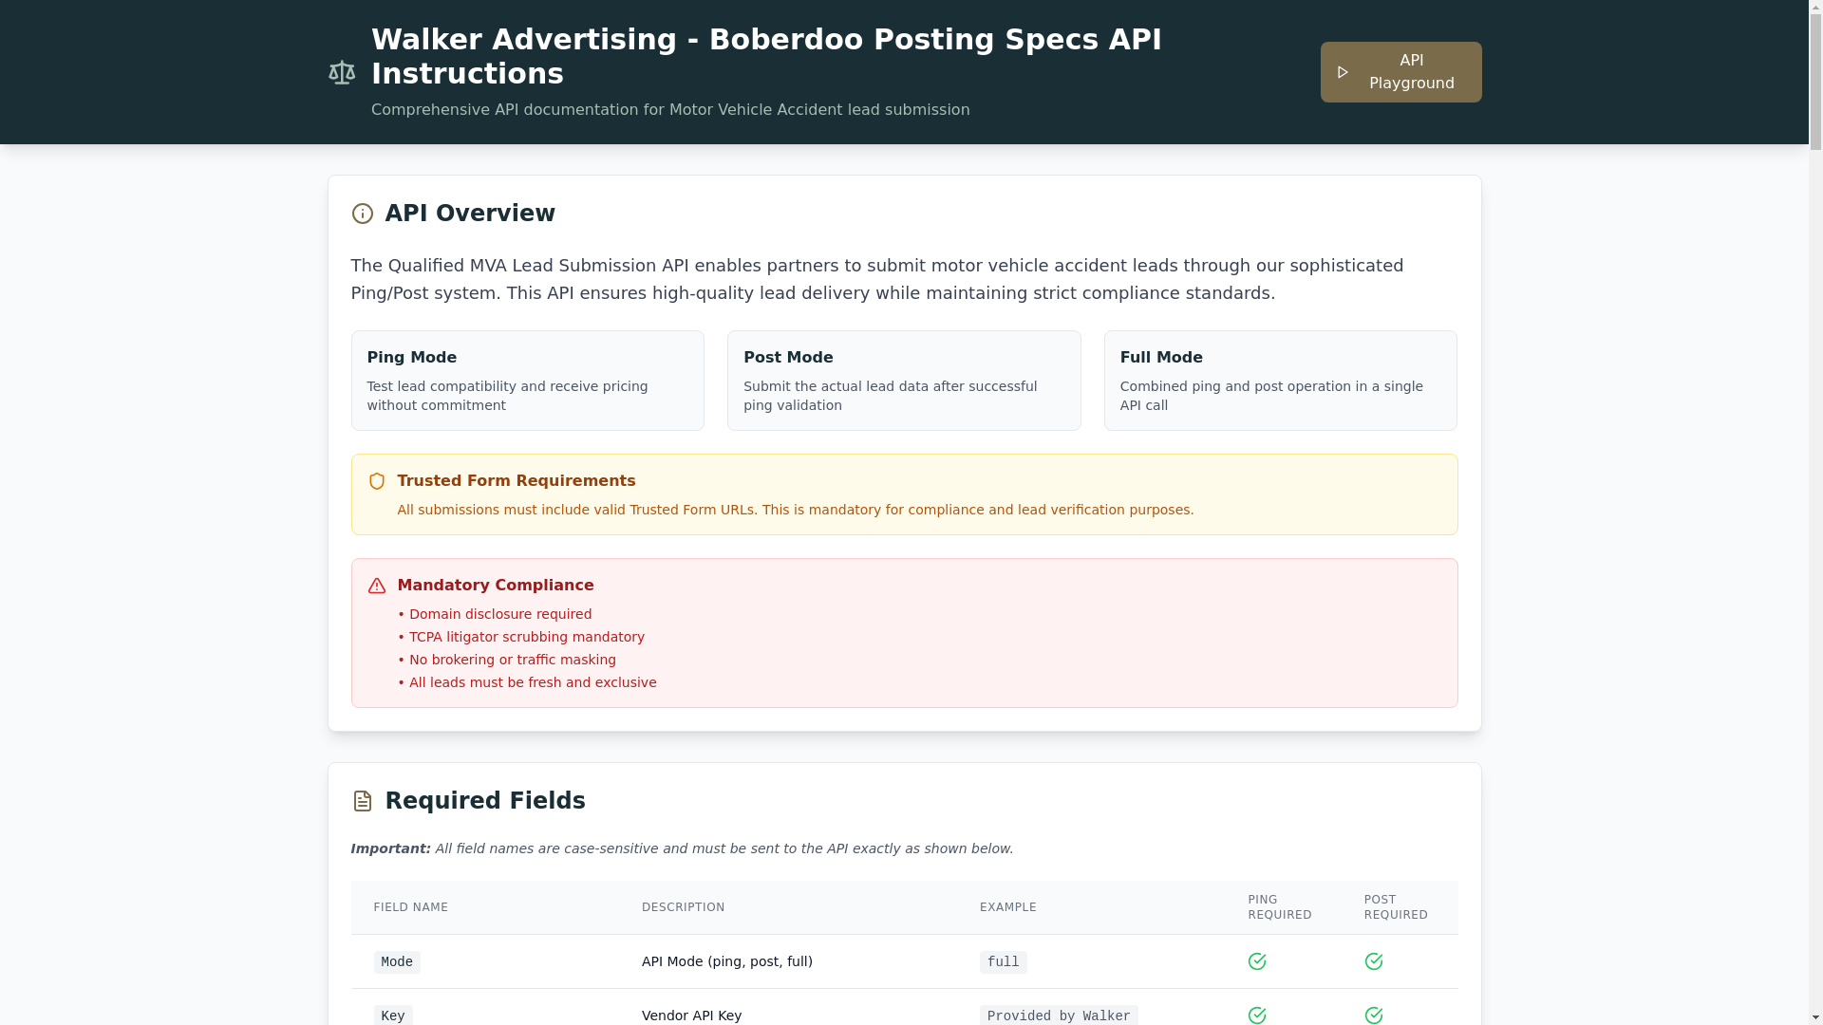The image size is (1823, 1025).
Task: Click the Mode field name cell
Action: (397, 962)
